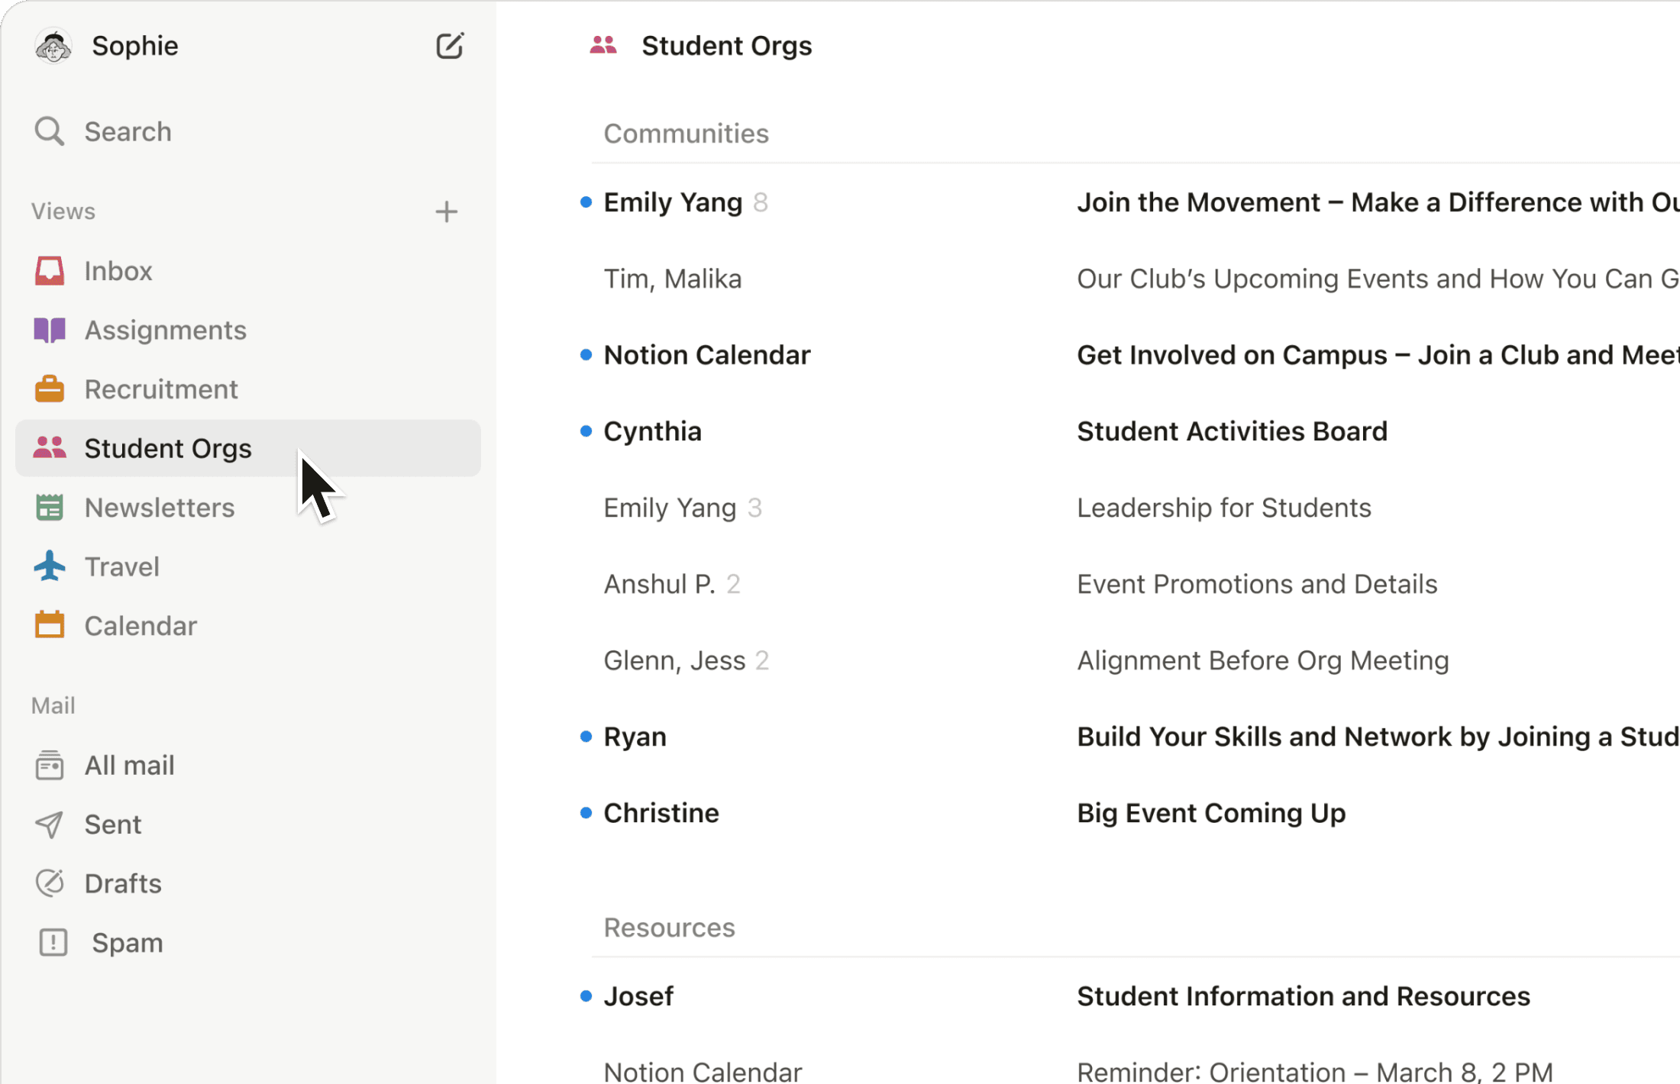The width and height of the screenshot is (1680, 1084).
Task: Click the Newsletters icon in sidebar
Action: coord(50,508)
